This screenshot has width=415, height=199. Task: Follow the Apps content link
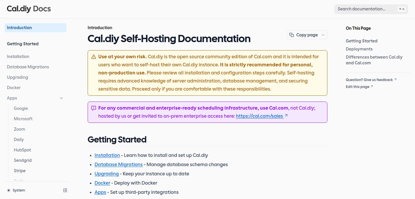pyautogui.click(x=100, y=192)
